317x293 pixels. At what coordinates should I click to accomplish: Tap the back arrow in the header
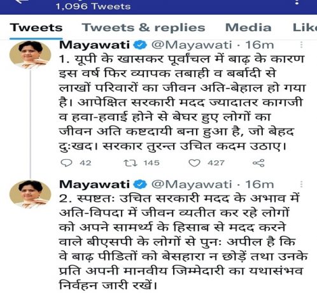(23, 1)
